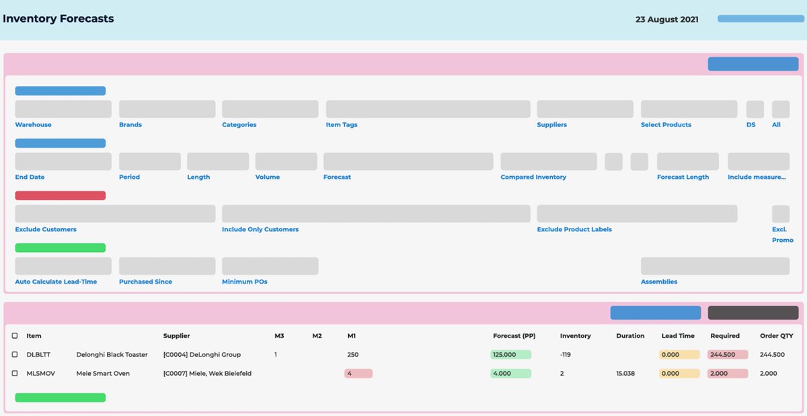Click the green 4.000 forecast value

(x=510, y=373)
